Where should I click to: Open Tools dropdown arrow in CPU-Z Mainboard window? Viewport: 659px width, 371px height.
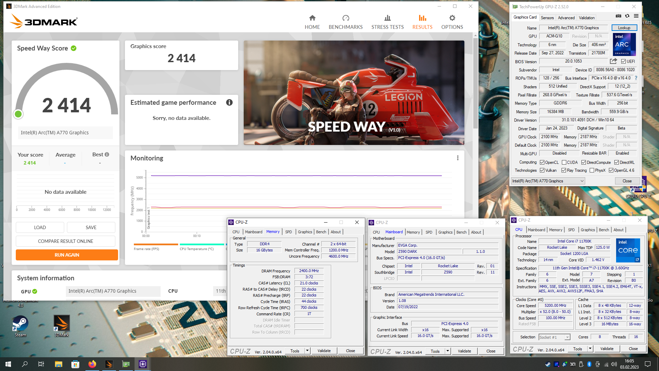click(x=448, y=351)
